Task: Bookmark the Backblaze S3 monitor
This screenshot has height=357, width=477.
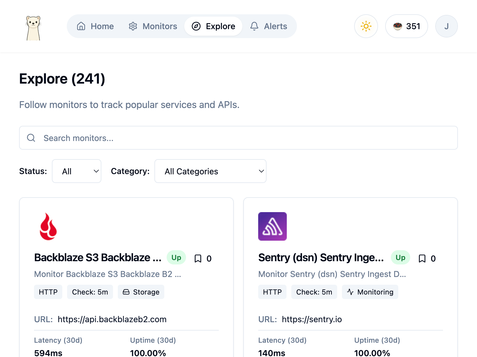Action: click(x=198, y=259)
